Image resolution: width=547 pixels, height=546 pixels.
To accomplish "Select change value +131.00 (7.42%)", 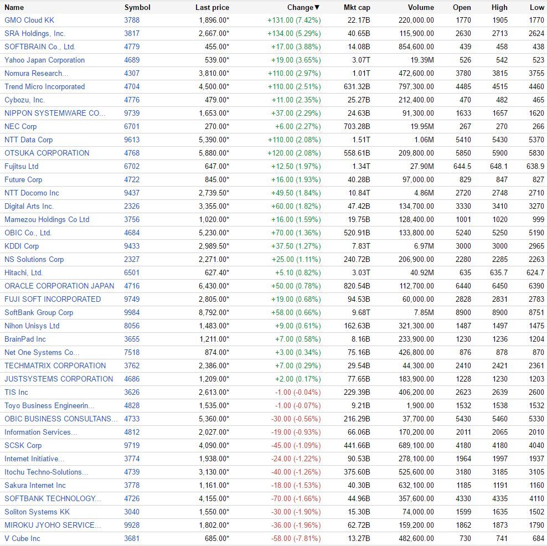I will pos(294,20).
